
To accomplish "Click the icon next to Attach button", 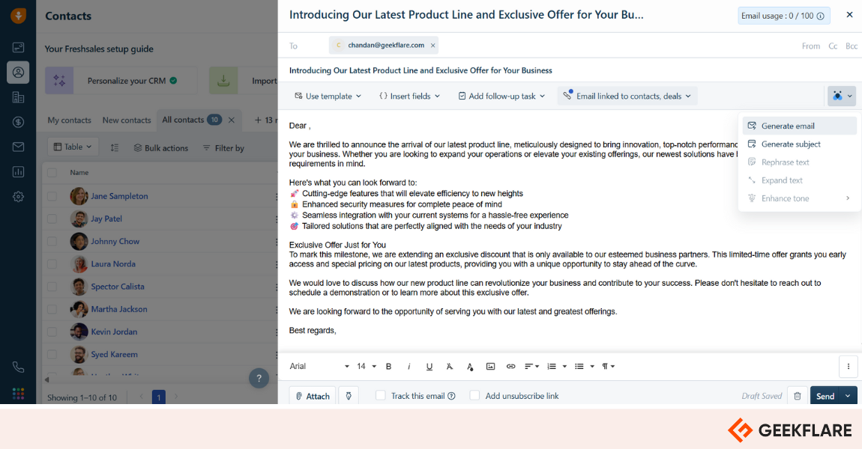I will [x=349, y=396].
